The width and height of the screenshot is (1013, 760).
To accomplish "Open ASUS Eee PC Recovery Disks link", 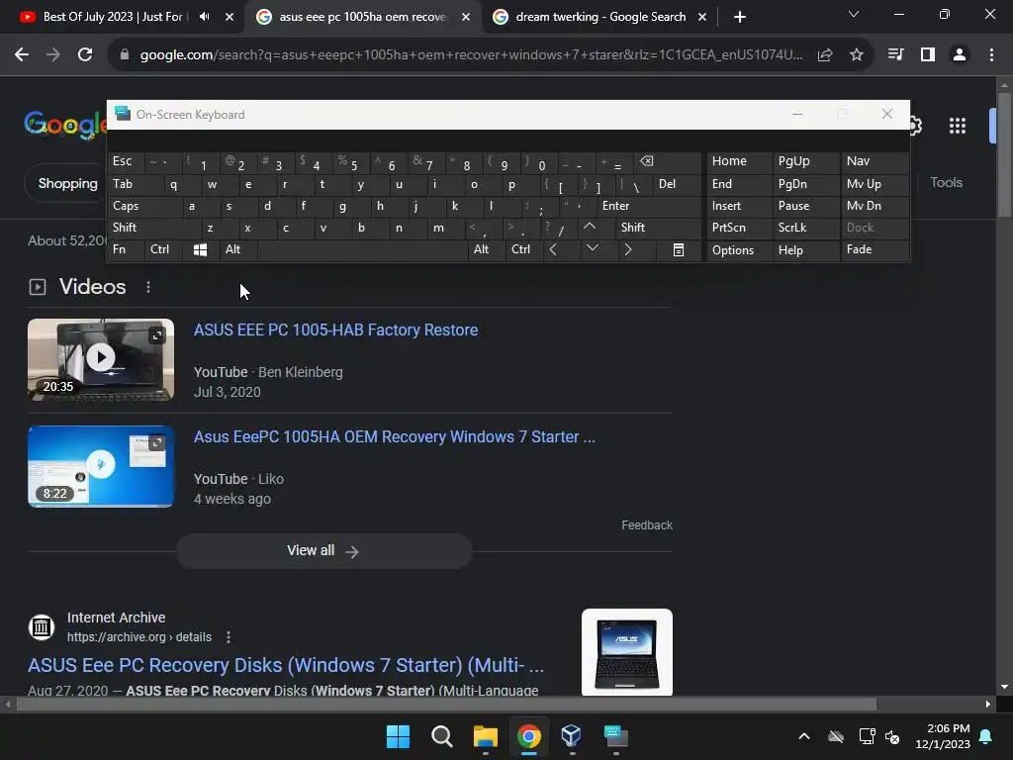I will (286, 665).
